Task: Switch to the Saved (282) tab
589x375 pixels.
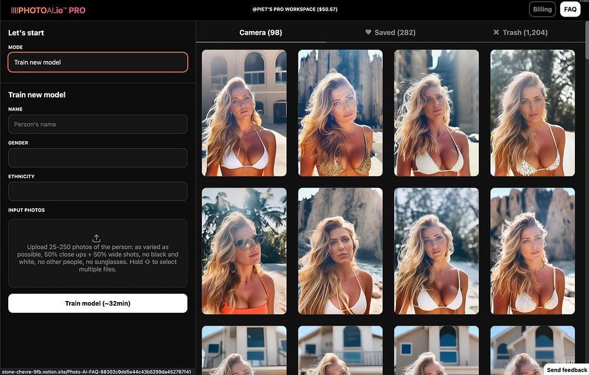Action: [391, 33]
